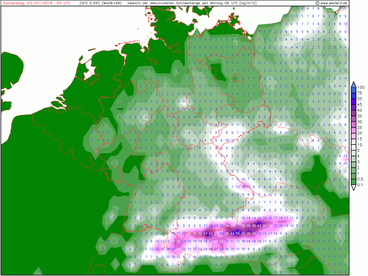Click the '50' label on the legend
The height and width of the screenshot is (276, 368).
(x=361, y=99)
